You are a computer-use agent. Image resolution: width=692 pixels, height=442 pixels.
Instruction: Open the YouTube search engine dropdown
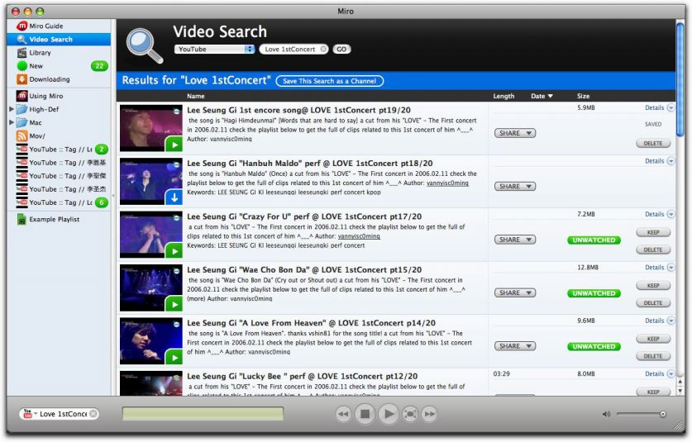(x=214, y=49)
